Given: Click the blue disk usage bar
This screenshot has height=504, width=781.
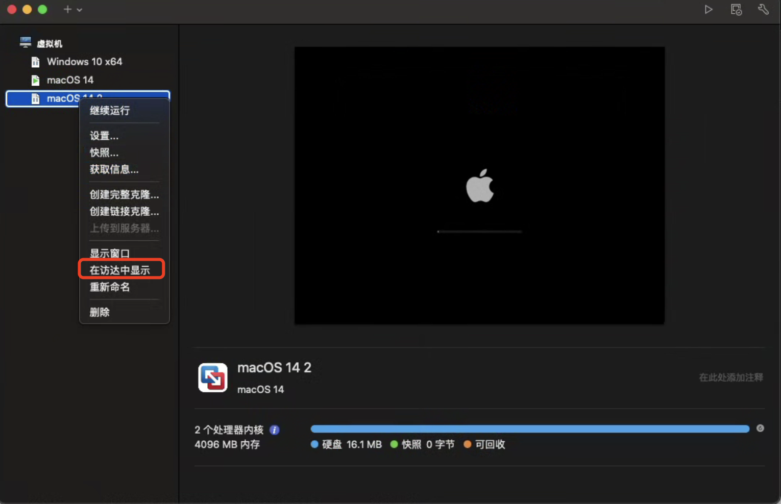Looking at the screenshot, I should pos(530,429).
